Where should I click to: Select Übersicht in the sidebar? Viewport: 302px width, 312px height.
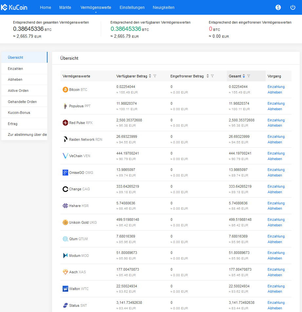click(x=24, y=57)
